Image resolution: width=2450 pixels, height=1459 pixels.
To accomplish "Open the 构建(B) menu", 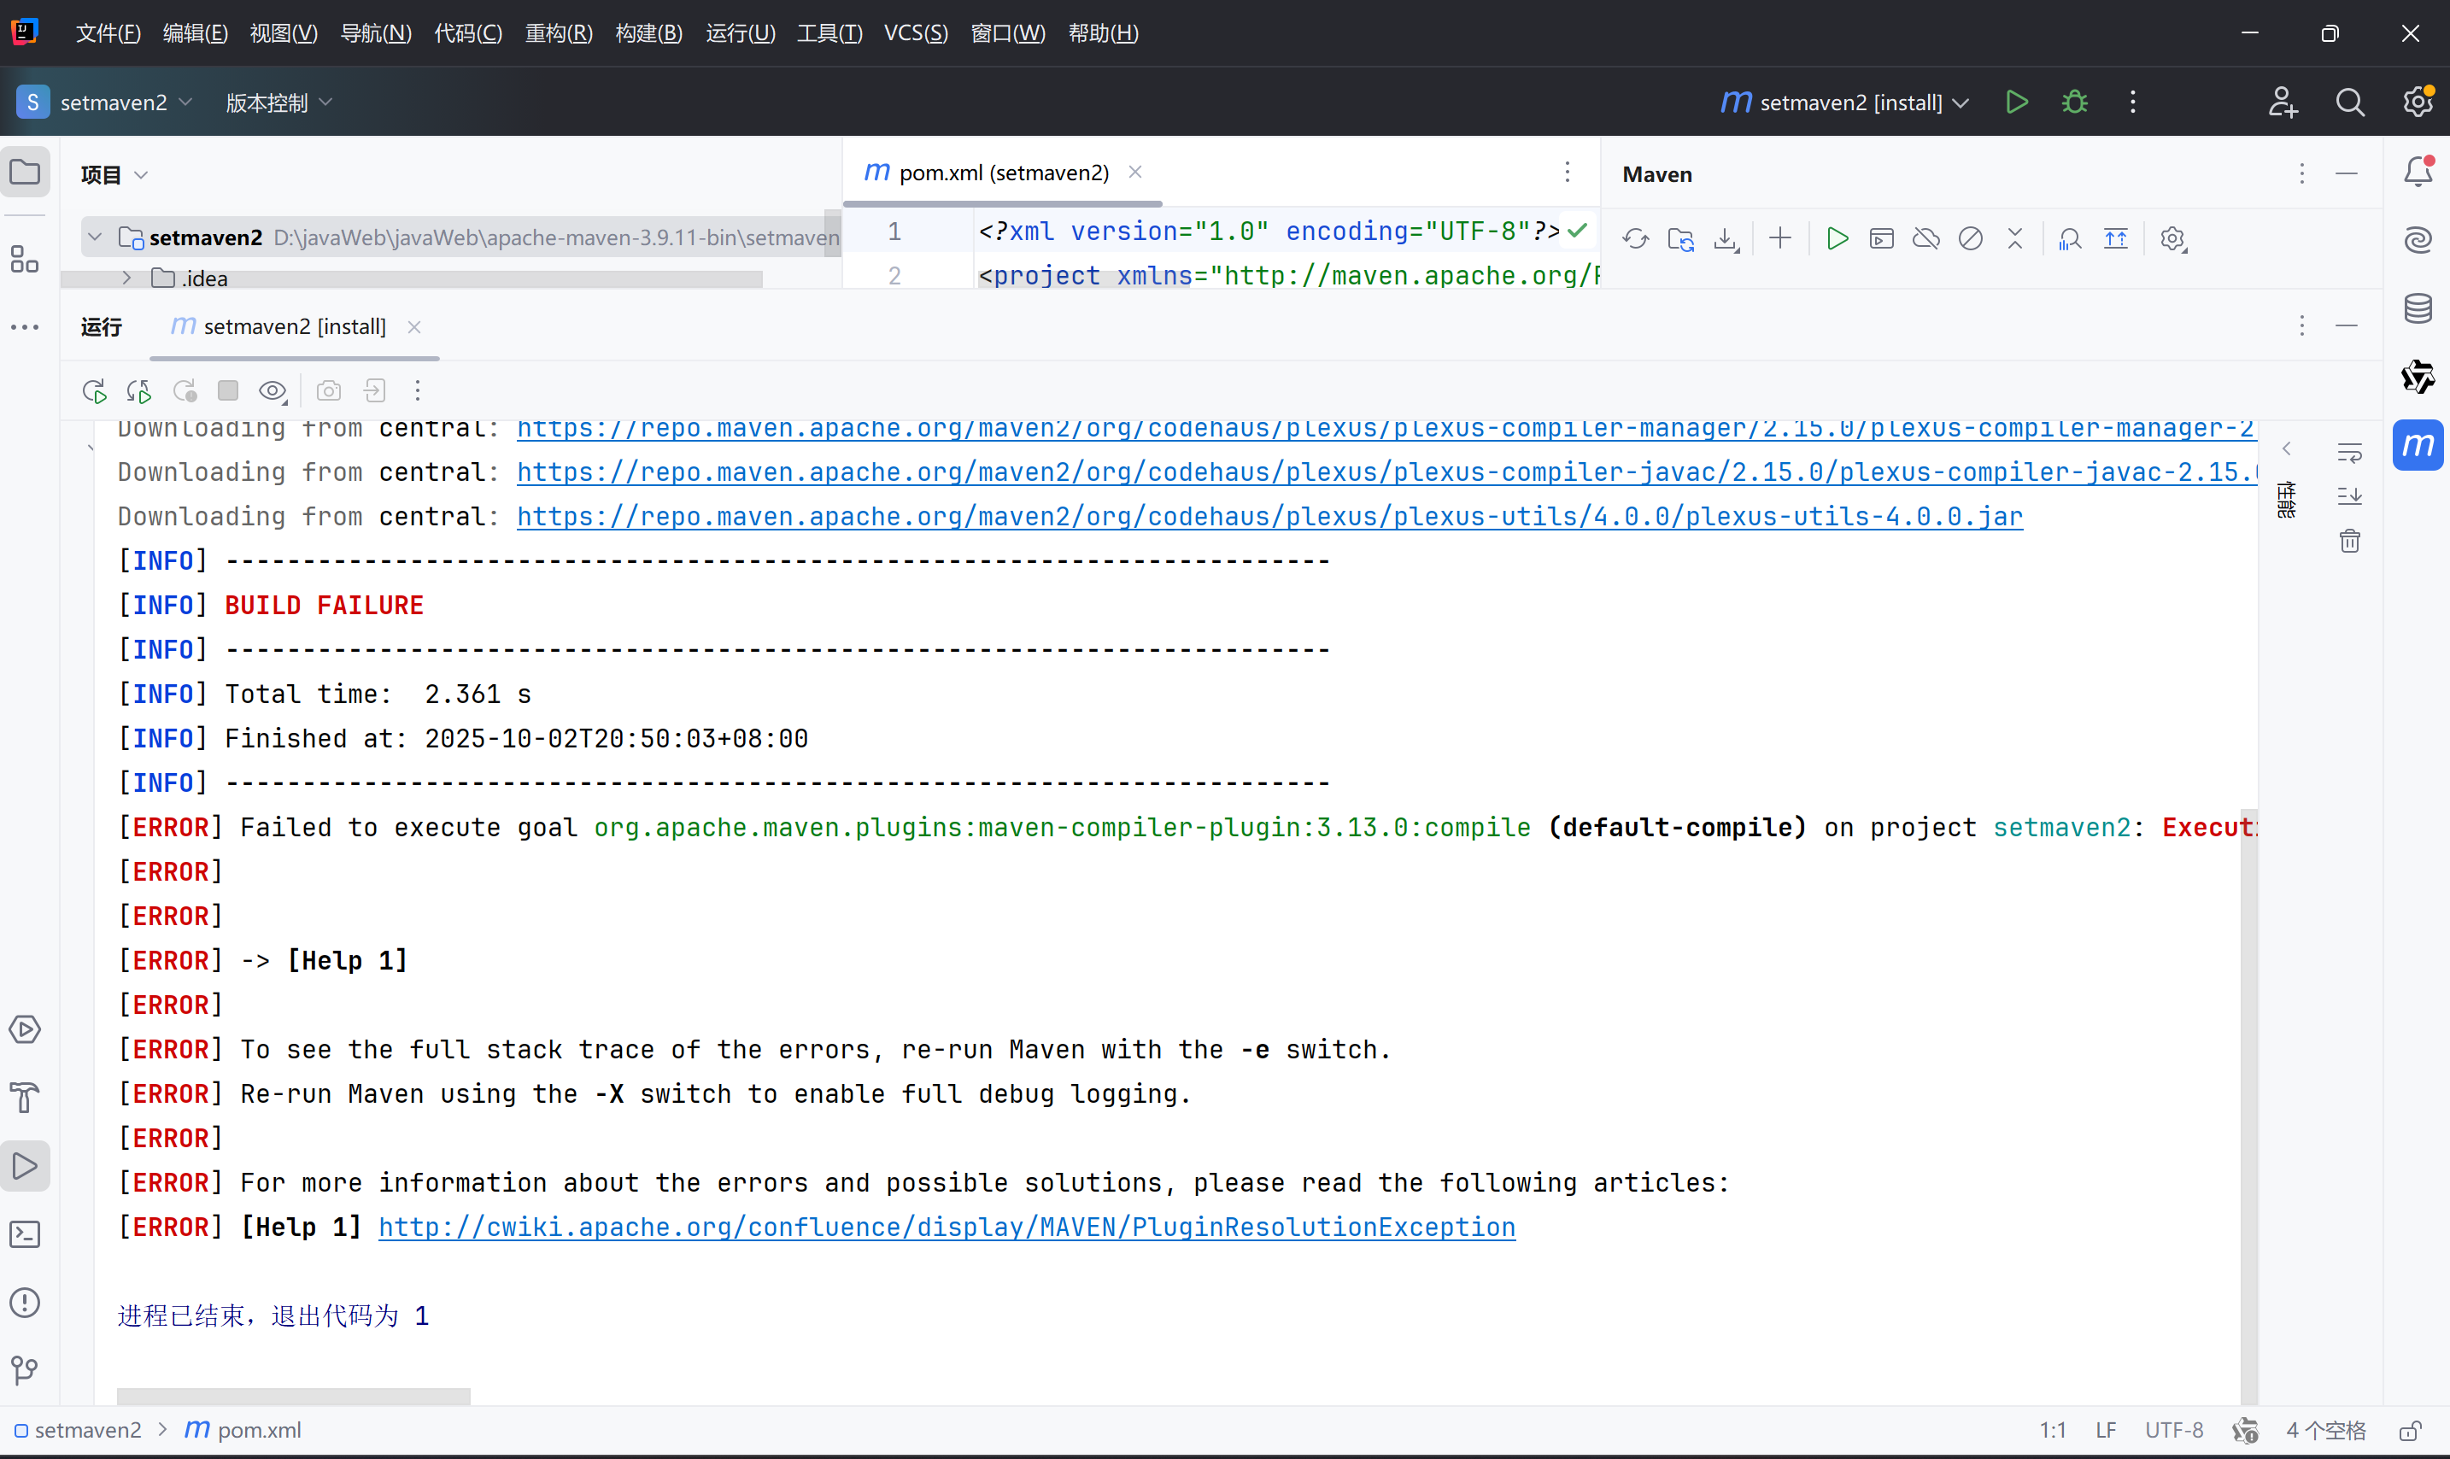I will (x=648, y=33).
